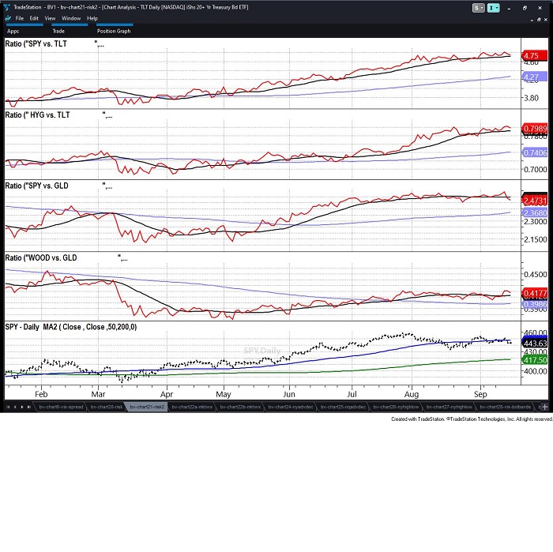Jump to last workspace tab arrow
Screen dimensions: 553x552
point(29,407)
